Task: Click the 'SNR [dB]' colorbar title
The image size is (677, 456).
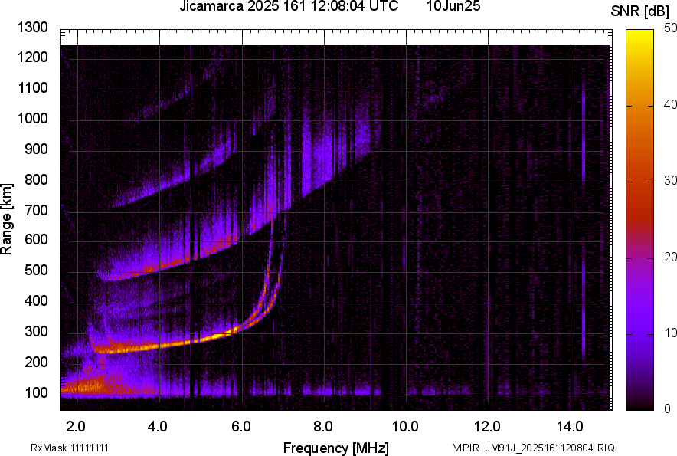Action: [x=639, y=11]
